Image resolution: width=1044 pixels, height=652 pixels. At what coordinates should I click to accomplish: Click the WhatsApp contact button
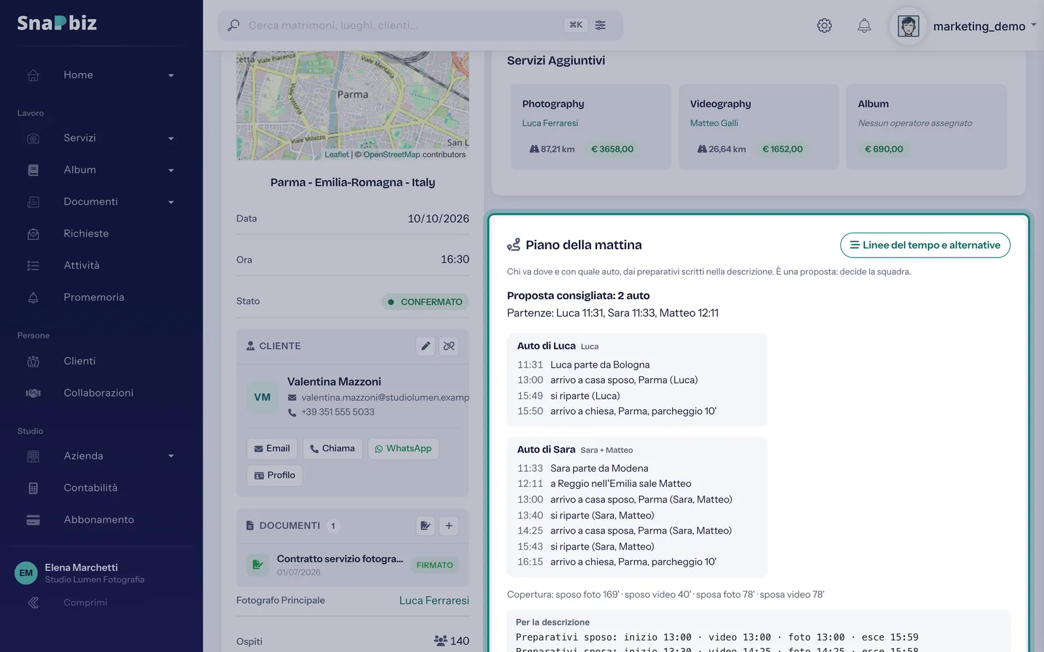click(x=403, y=449)
